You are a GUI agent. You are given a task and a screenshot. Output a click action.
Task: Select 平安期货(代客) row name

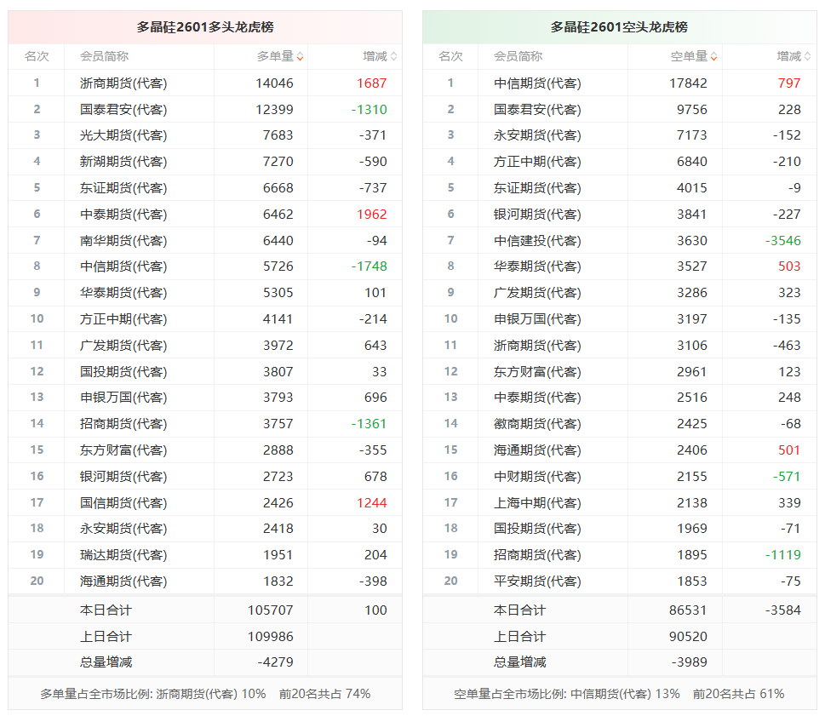pyautogui.click(x=537, y=581)
